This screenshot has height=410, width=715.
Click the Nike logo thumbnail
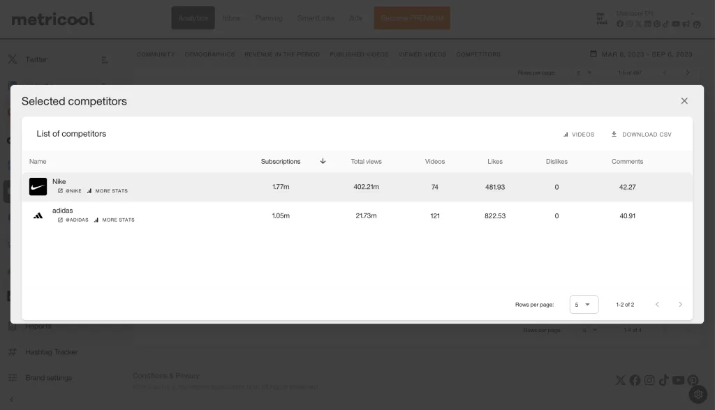(x=38, y=187)
